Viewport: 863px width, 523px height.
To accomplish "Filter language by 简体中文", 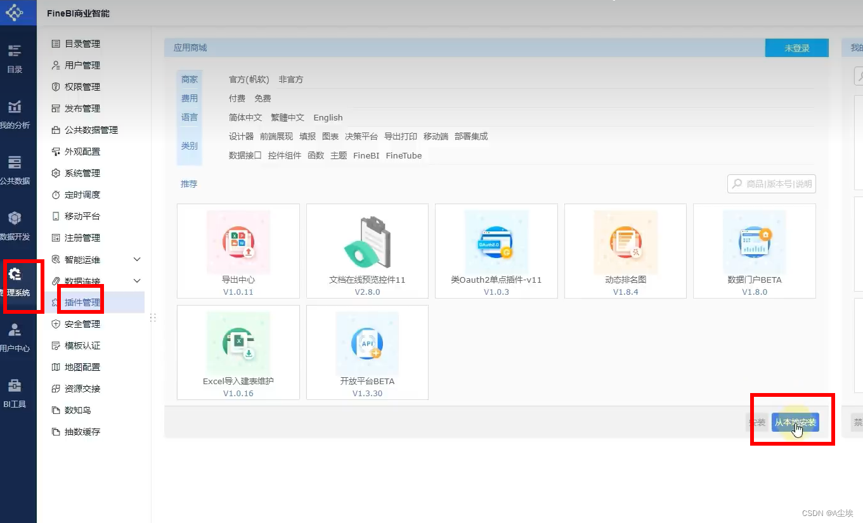I will [x=245, y=117].
